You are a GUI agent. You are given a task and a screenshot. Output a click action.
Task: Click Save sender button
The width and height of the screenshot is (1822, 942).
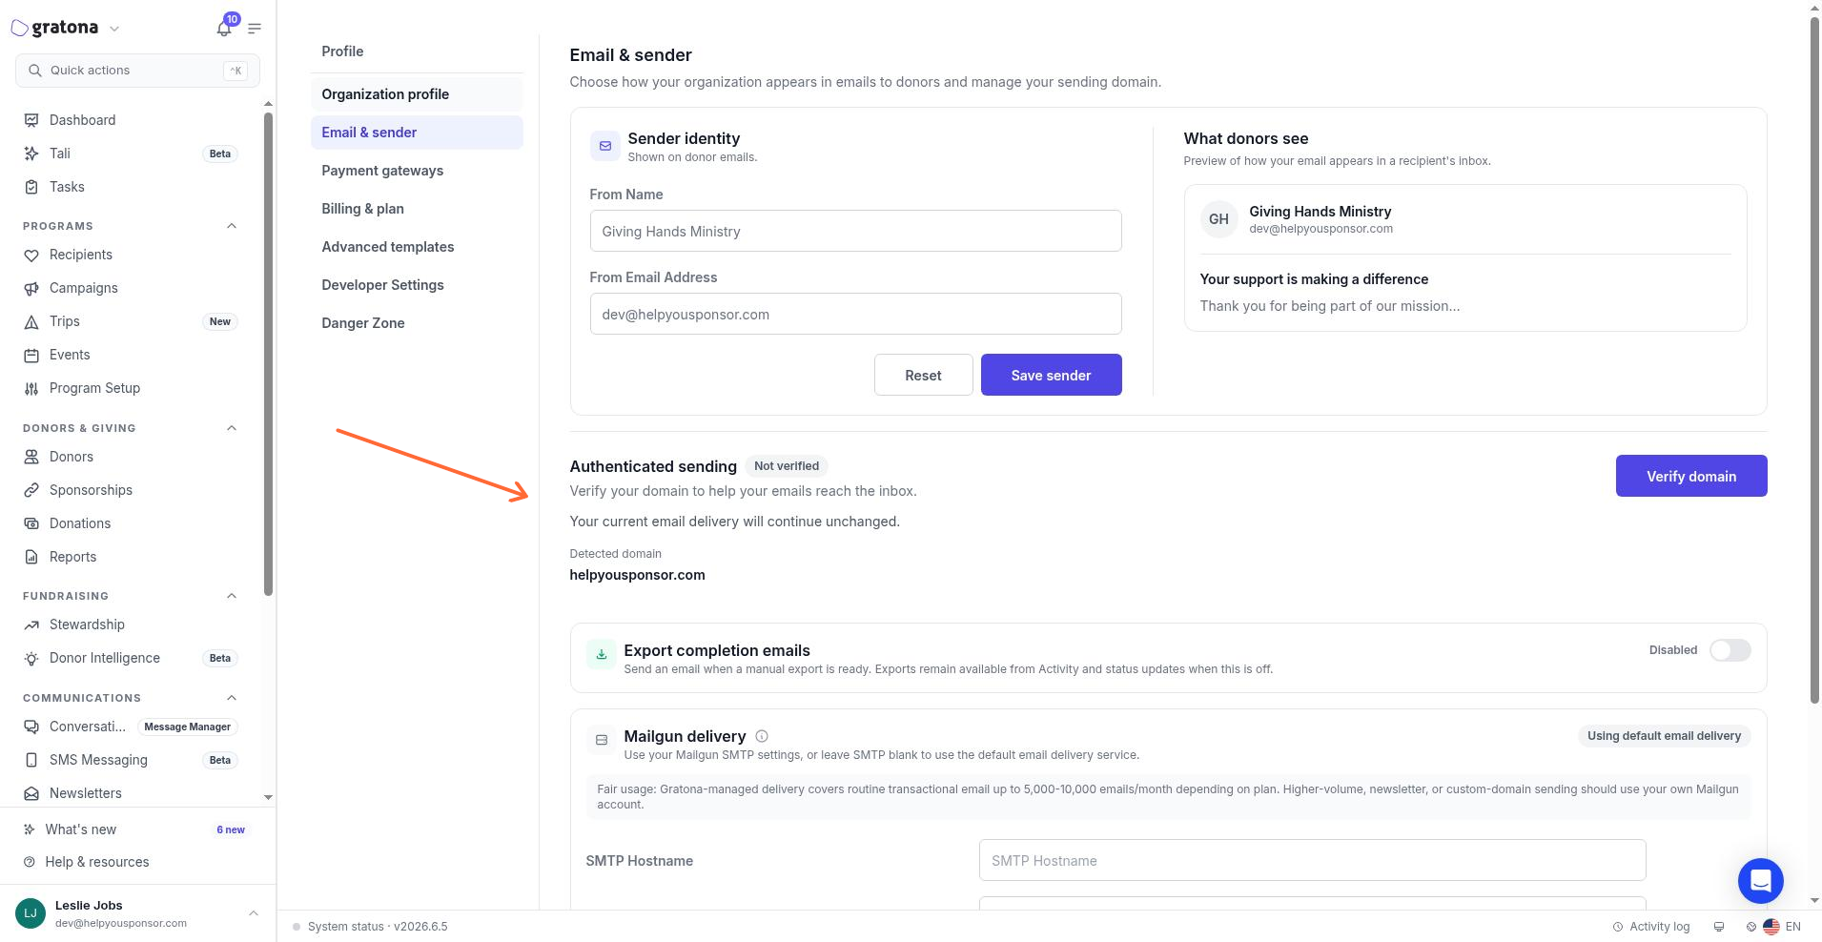pyautogui.click(x=1051, y=375)
